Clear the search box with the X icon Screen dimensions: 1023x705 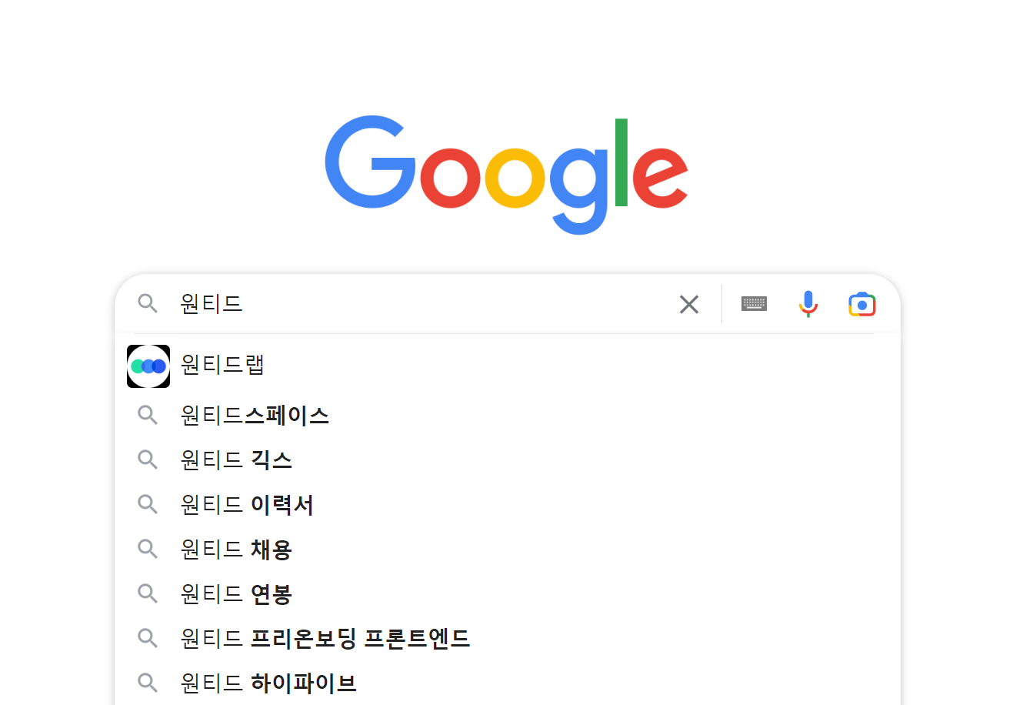coord(689,305)
